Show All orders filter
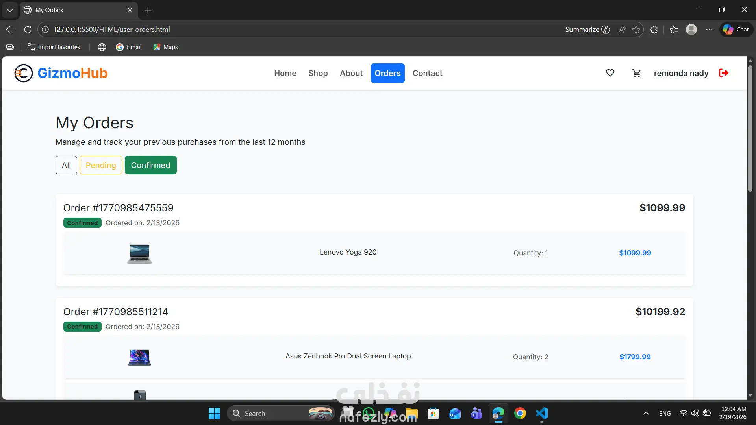Screen dimensions: 756x425 tap(66, 165)
